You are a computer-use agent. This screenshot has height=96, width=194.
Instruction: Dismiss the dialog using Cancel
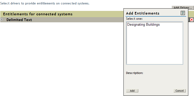coord(179,91)
